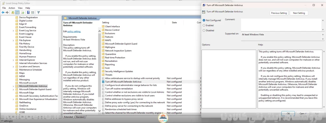This screenshot has width=326, height=123.
Task: Open the File menu
Action: 4,8
